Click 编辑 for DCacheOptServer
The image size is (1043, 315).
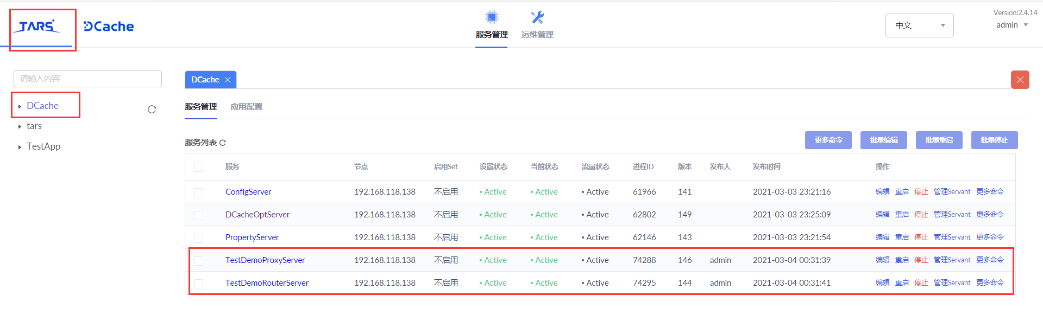883,214
